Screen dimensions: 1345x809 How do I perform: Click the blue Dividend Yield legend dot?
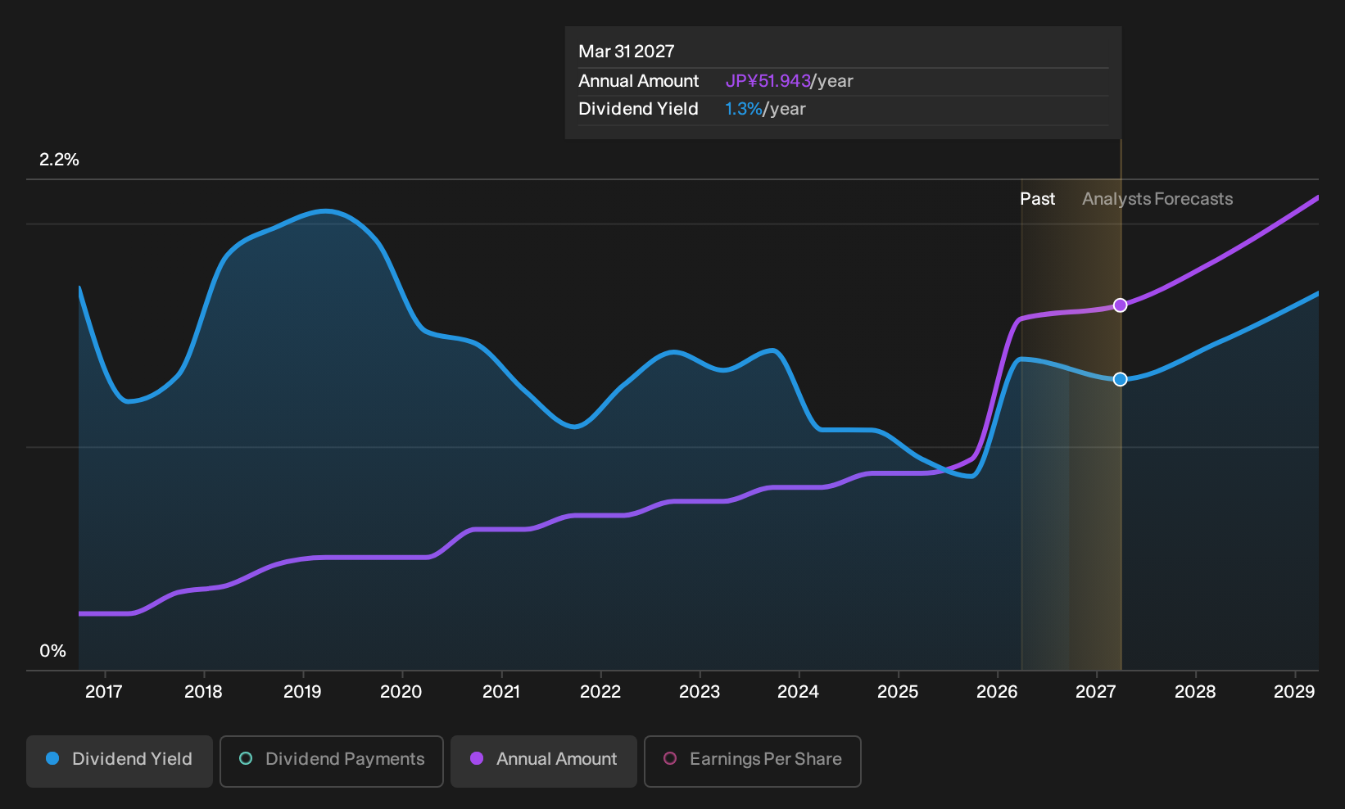coord(52,759)
